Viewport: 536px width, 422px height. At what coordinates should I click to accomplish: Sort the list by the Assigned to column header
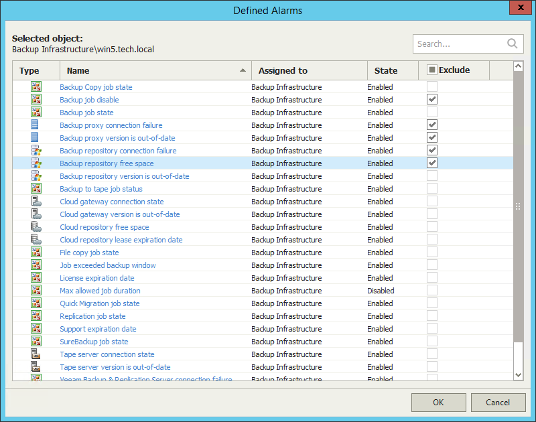310,71
